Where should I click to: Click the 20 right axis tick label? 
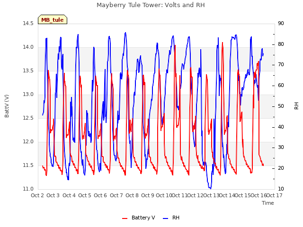[x=281, y=168]
